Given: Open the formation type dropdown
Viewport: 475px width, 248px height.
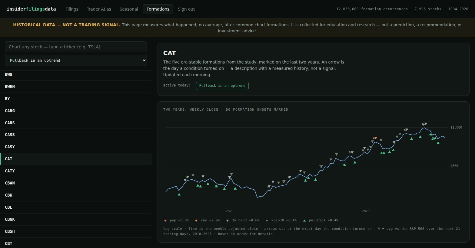Looking at the screenshot, I should [76, 60].
